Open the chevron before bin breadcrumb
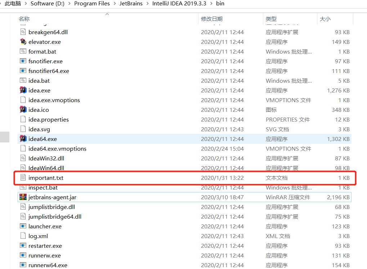The image size is (367, 269). [211, 4]
